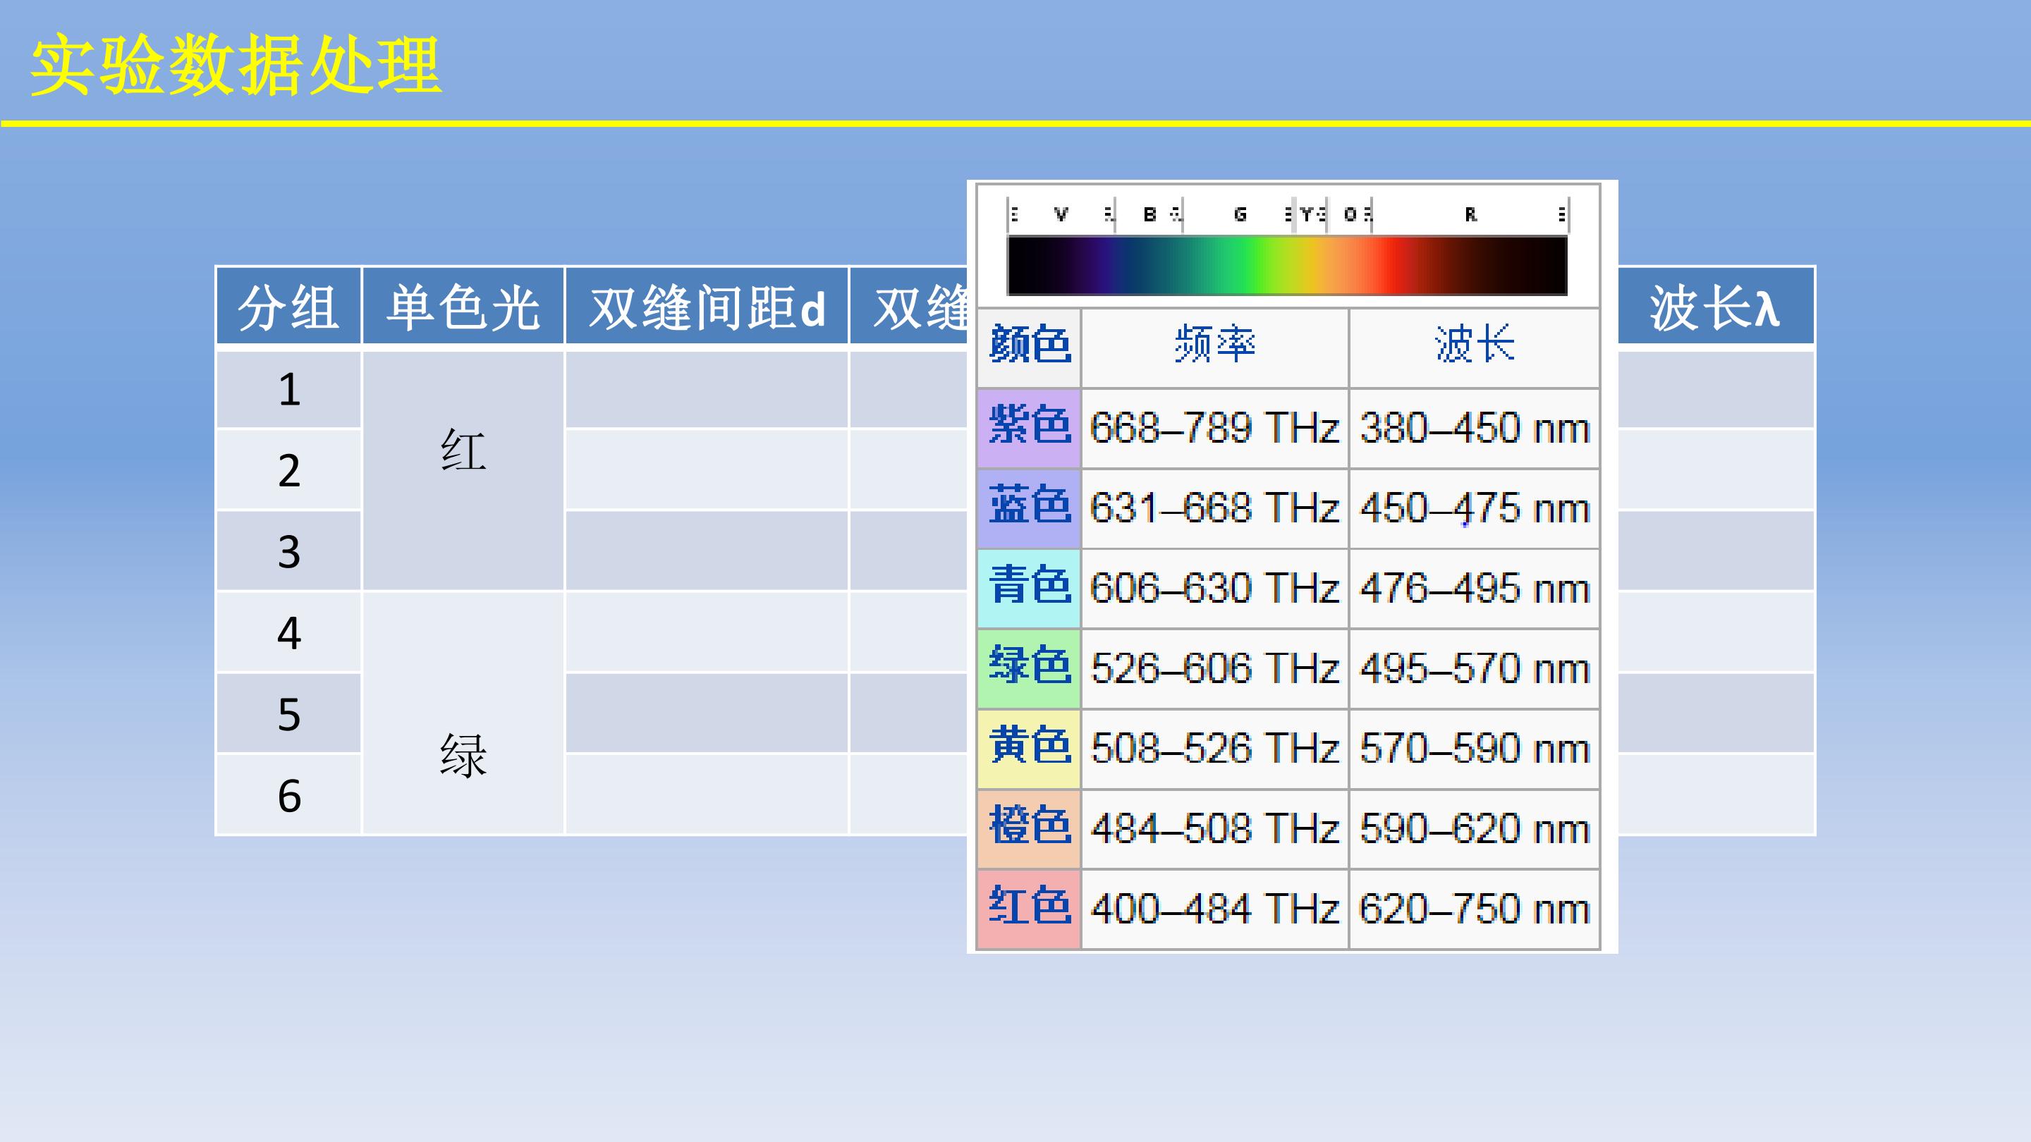
Task: Click the 颜色 column header link
Action: coord(1030,345)
